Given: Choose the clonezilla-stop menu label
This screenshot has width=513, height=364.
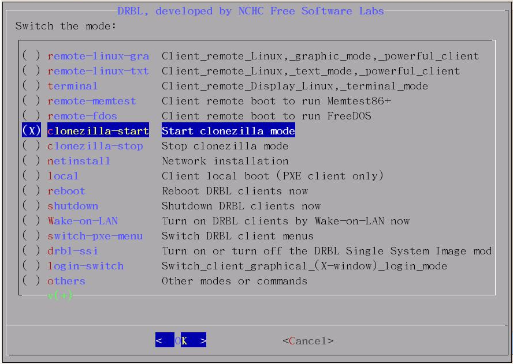Looking at the screenshot, I should [x=95, y=146].
